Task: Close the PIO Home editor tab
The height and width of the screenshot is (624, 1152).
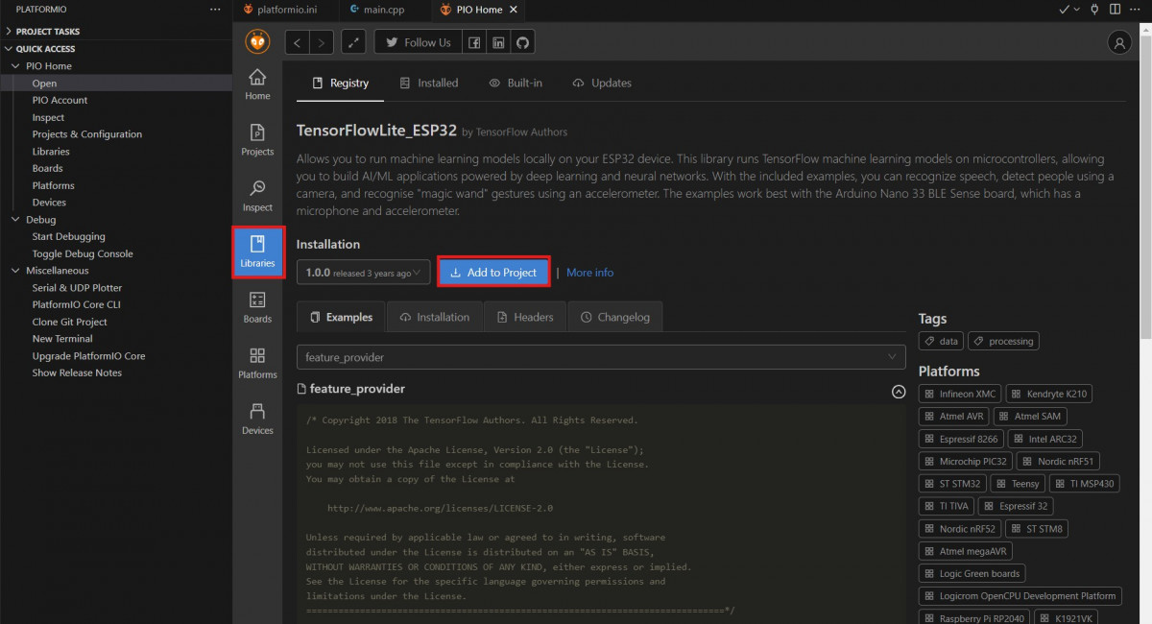Action: point(513,10)
